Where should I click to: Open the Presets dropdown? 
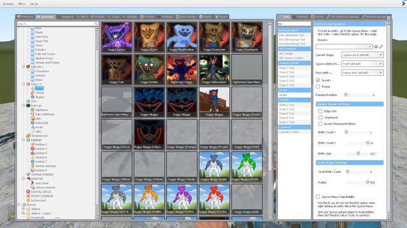click(x=344, y=46)
